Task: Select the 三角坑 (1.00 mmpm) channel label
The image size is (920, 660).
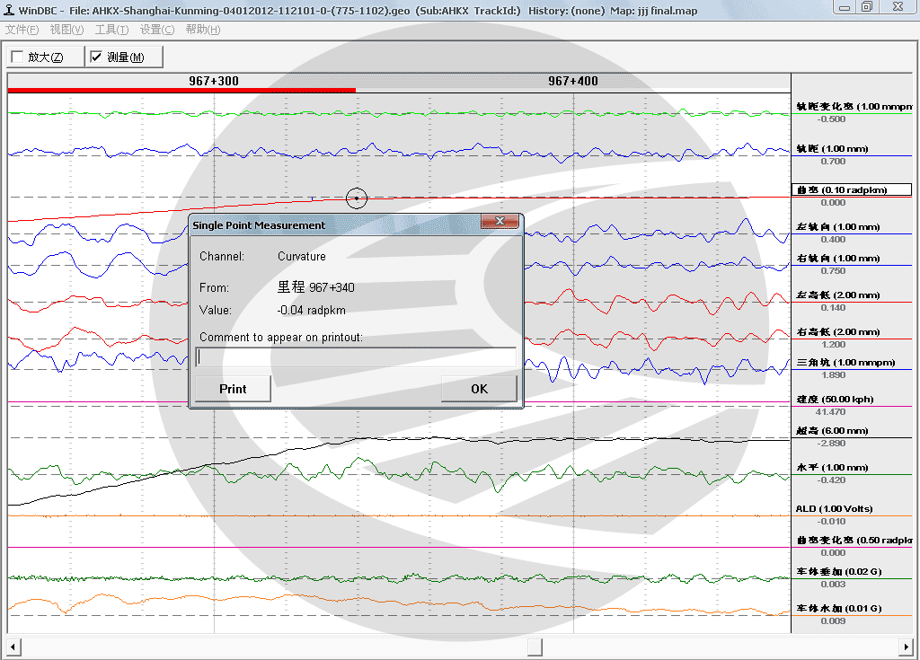Action: click(x=845, y=363)
